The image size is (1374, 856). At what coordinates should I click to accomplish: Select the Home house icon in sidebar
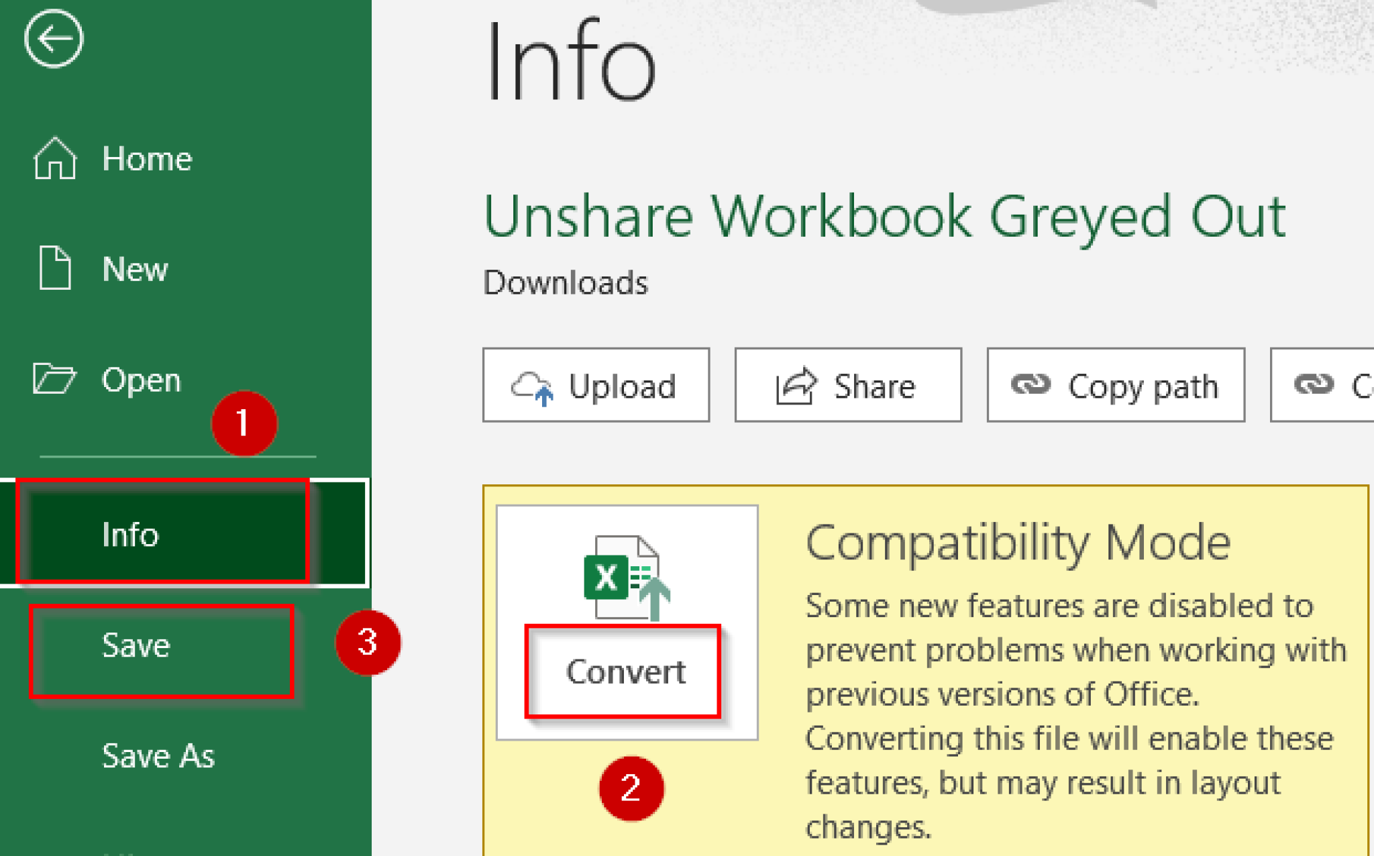56,159
